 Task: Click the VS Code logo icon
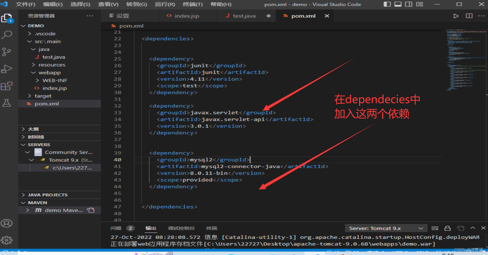(x=4, y=4)
